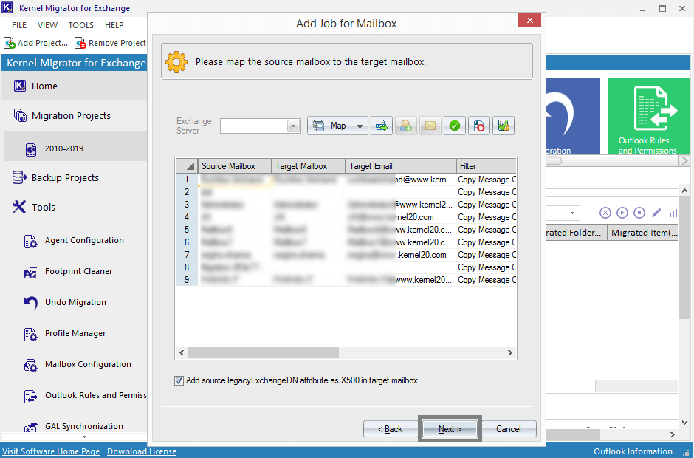Viewport: 694px width, 458px height.
Task: Click the Kernel Migrator app icon in title bar
Action: click(8, 8)
